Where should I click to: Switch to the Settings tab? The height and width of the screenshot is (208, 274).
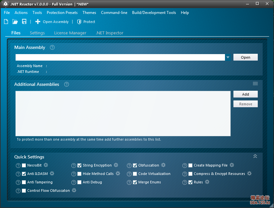(37, 33)
